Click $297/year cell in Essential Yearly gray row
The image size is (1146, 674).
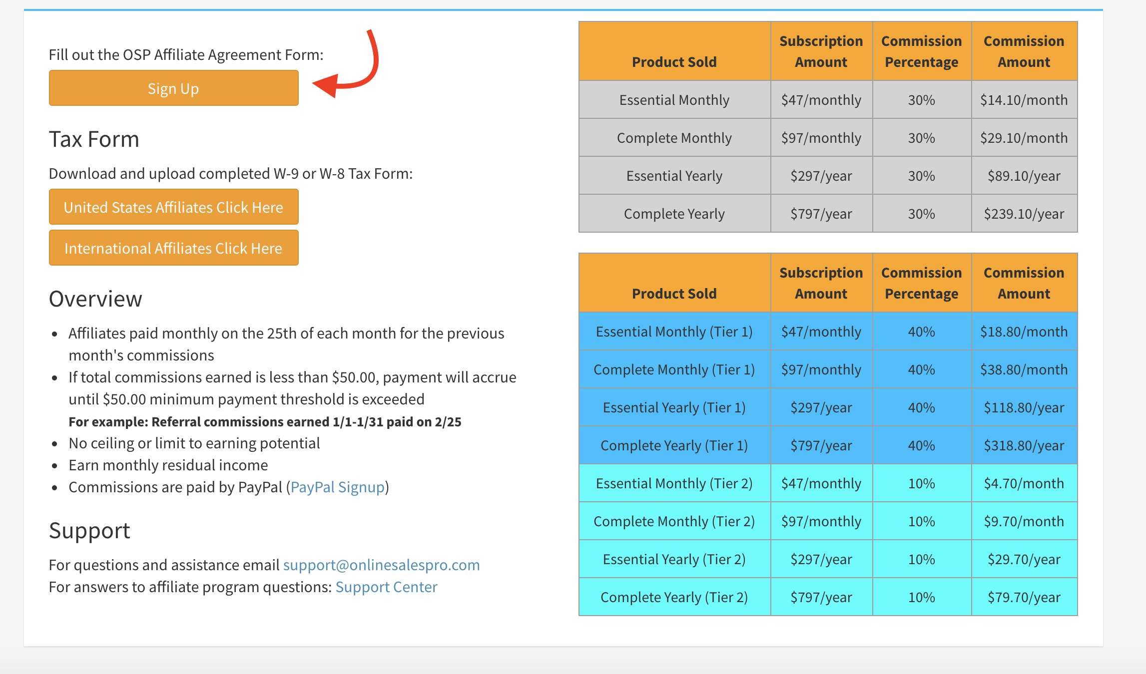(821, 176)
